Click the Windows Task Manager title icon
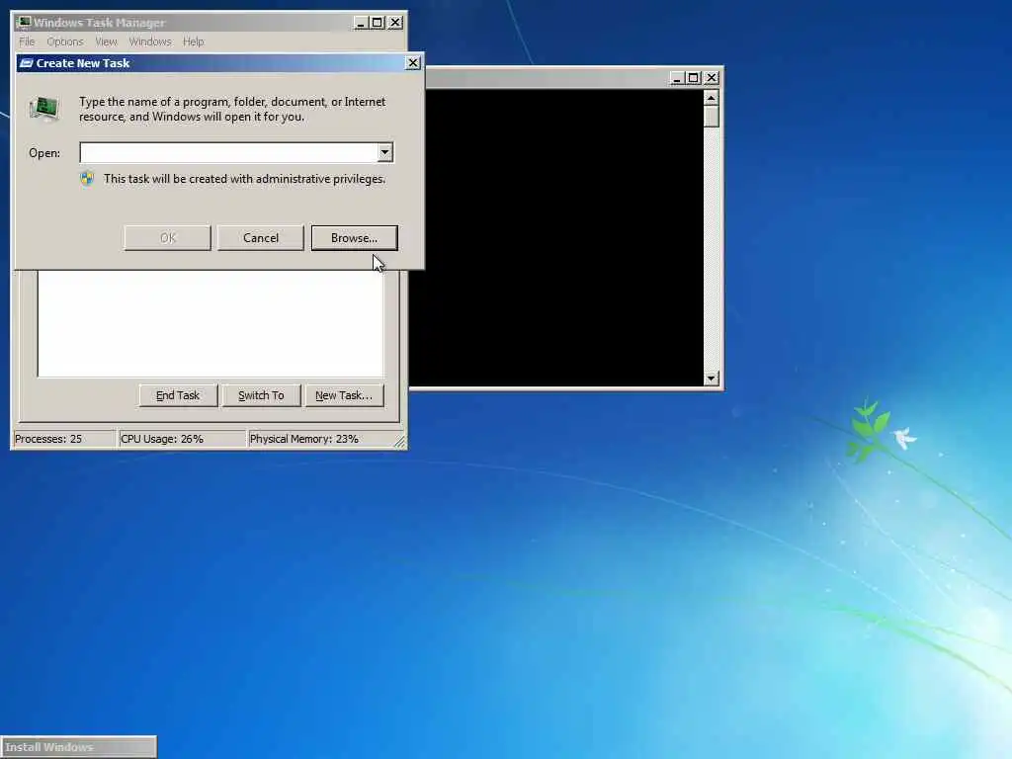 (x=24, y=22)
